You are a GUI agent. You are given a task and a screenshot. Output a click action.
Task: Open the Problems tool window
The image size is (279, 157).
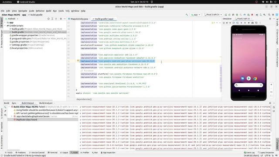coord(20,153)
